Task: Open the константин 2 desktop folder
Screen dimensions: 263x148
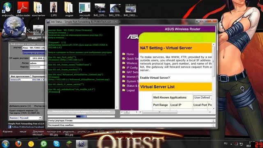Action: 38,10
